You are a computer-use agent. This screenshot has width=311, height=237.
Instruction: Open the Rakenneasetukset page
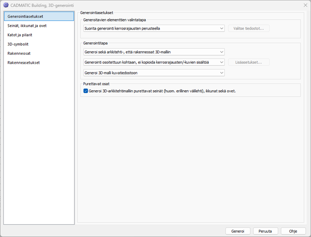[24, 62]
